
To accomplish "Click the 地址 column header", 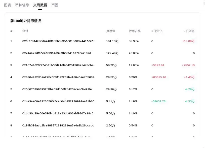I will [x=25, y=31].
